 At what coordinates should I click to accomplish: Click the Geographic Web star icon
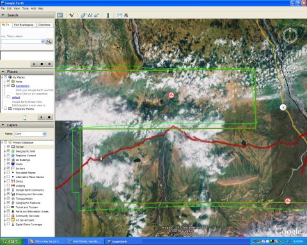tap(13, 151)
